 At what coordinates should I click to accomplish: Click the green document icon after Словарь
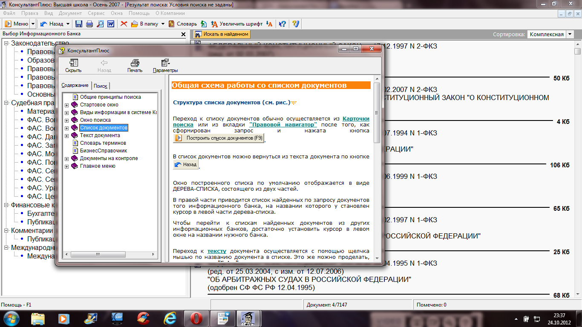pyautogui.click(x=204, y=24)
